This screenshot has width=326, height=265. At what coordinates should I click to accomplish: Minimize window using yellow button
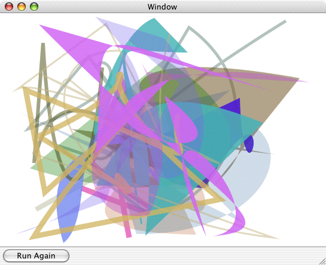pyautogui.click(x=22, y=7)
